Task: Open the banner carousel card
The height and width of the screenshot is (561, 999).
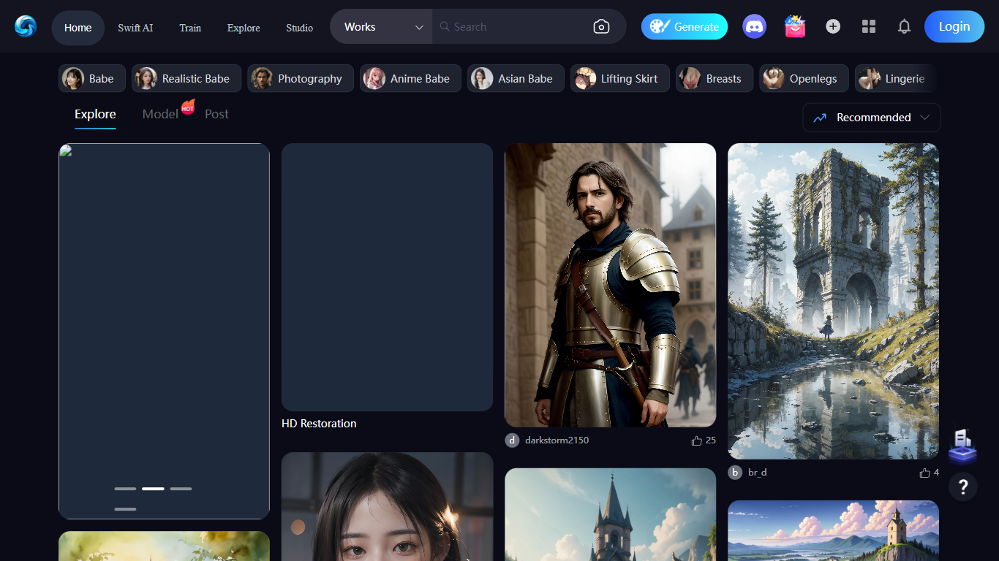Action: click(164, 331)
